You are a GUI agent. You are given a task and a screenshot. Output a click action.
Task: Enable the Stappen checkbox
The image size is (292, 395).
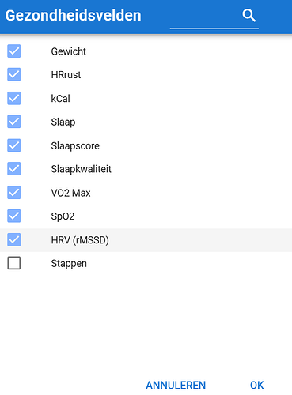[x=14, y=263]
